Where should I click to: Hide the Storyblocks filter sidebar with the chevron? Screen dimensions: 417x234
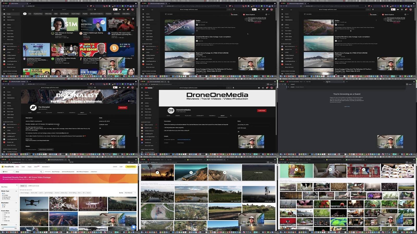(x=17, y=185)
